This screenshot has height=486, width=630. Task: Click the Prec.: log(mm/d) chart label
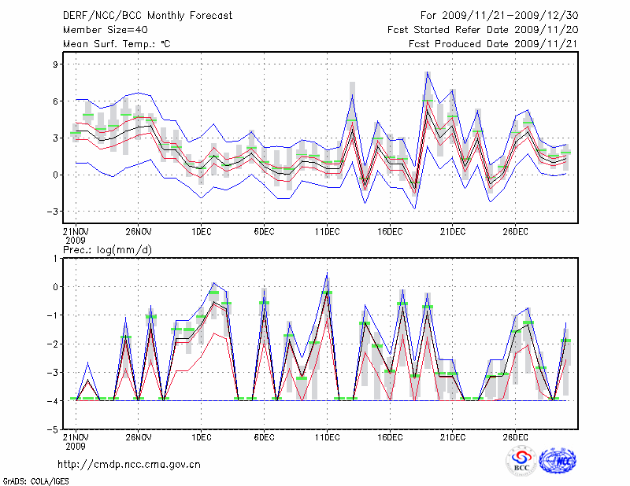click(106, 249)
